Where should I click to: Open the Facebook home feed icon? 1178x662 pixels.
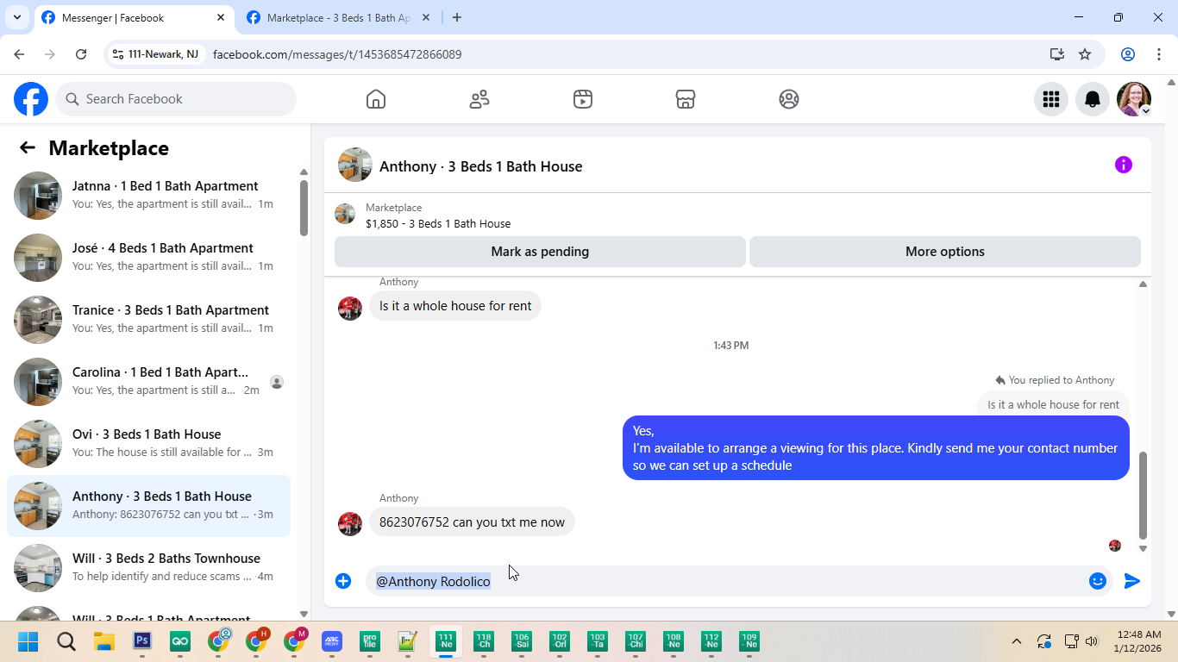pos(376,99)
